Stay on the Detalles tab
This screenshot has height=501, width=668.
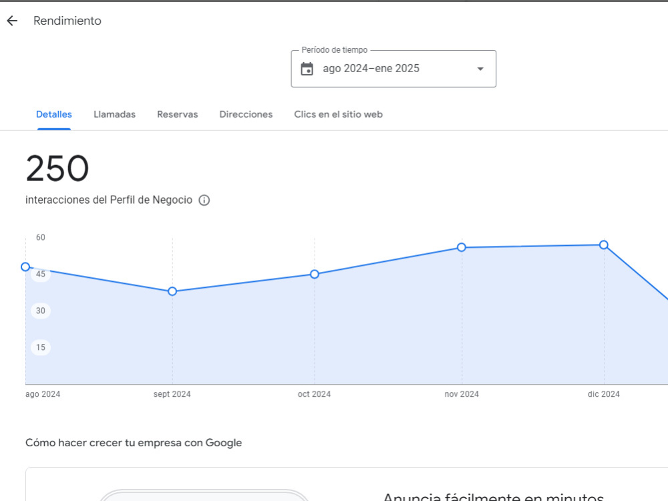[54, 114]
